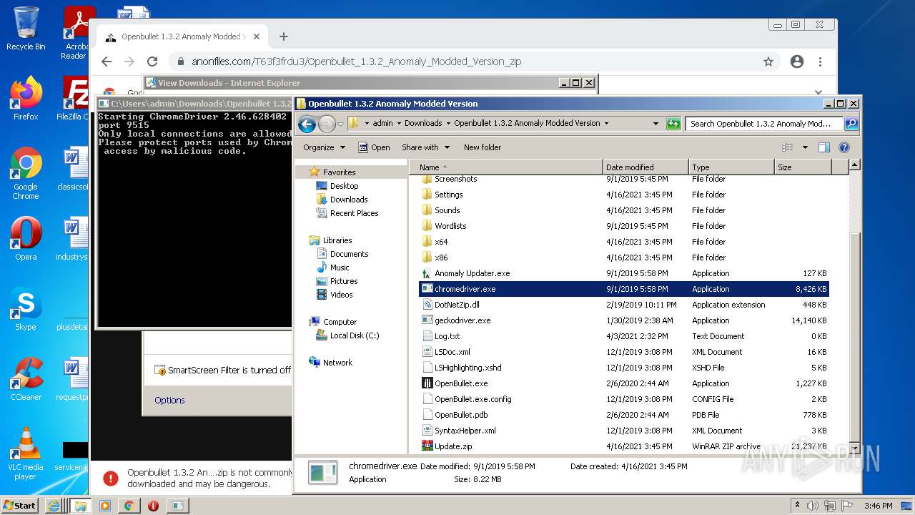This screenshot has width=915, height=515.
Task: Click Downloads segment in the address breadcrumb
Action: [423, 123]
